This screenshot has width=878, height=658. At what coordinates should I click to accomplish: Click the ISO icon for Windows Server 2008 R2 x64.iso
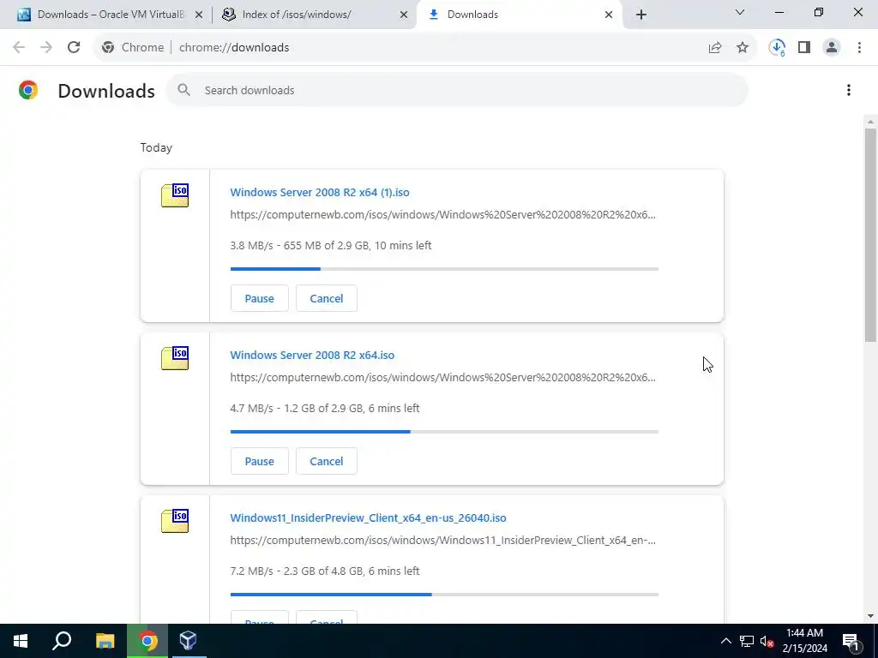(175, 358)
